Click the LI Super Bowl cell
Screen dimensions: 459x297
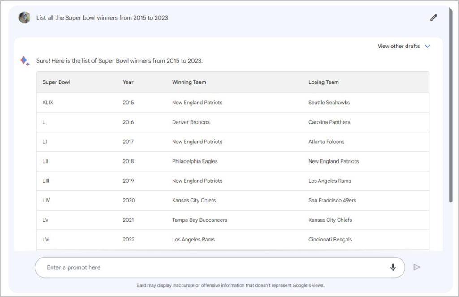44,142
